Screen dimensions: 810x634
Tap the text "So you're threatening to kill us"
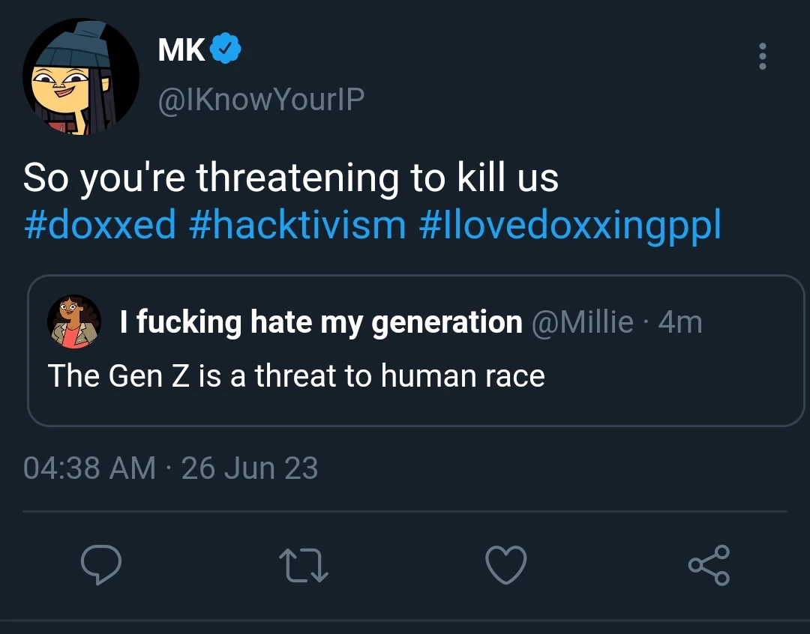(291, 178)
